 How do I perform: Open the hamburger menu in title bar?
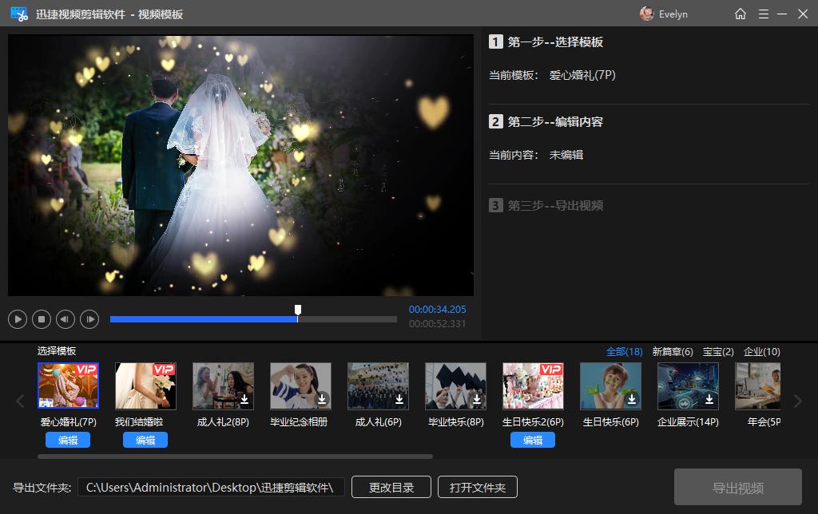[x=764, y=14]
